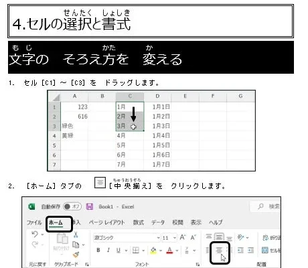Click the Fill Color bucket icon

153,250
